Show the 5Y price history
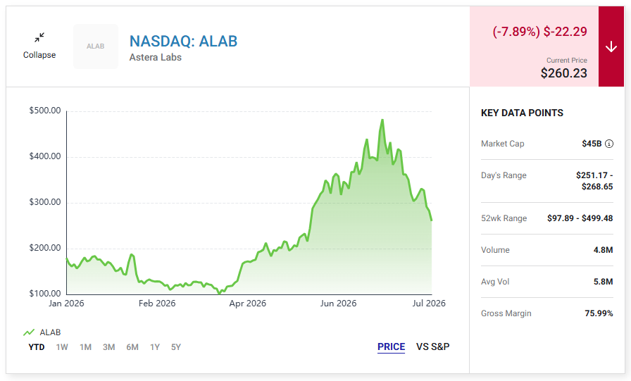631x381 pixels. tap(176, 346)
